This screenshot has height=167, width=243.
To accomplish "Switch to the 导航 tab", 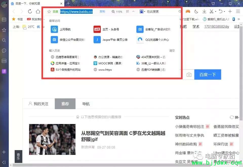I will point(86,104).
